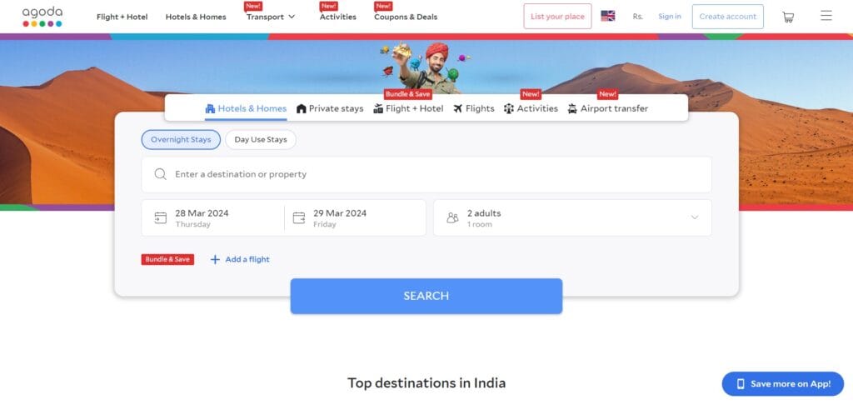The image size is (853, 405).
Task: Switch to the Private stays tab
Action: (x=330, y=108)
